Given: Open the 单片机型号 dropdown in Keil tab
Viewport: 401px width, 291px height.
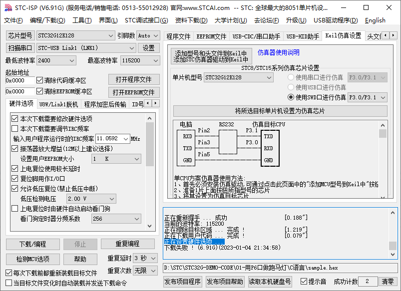Looking at the screenshot, I should (x=238, y=77).
